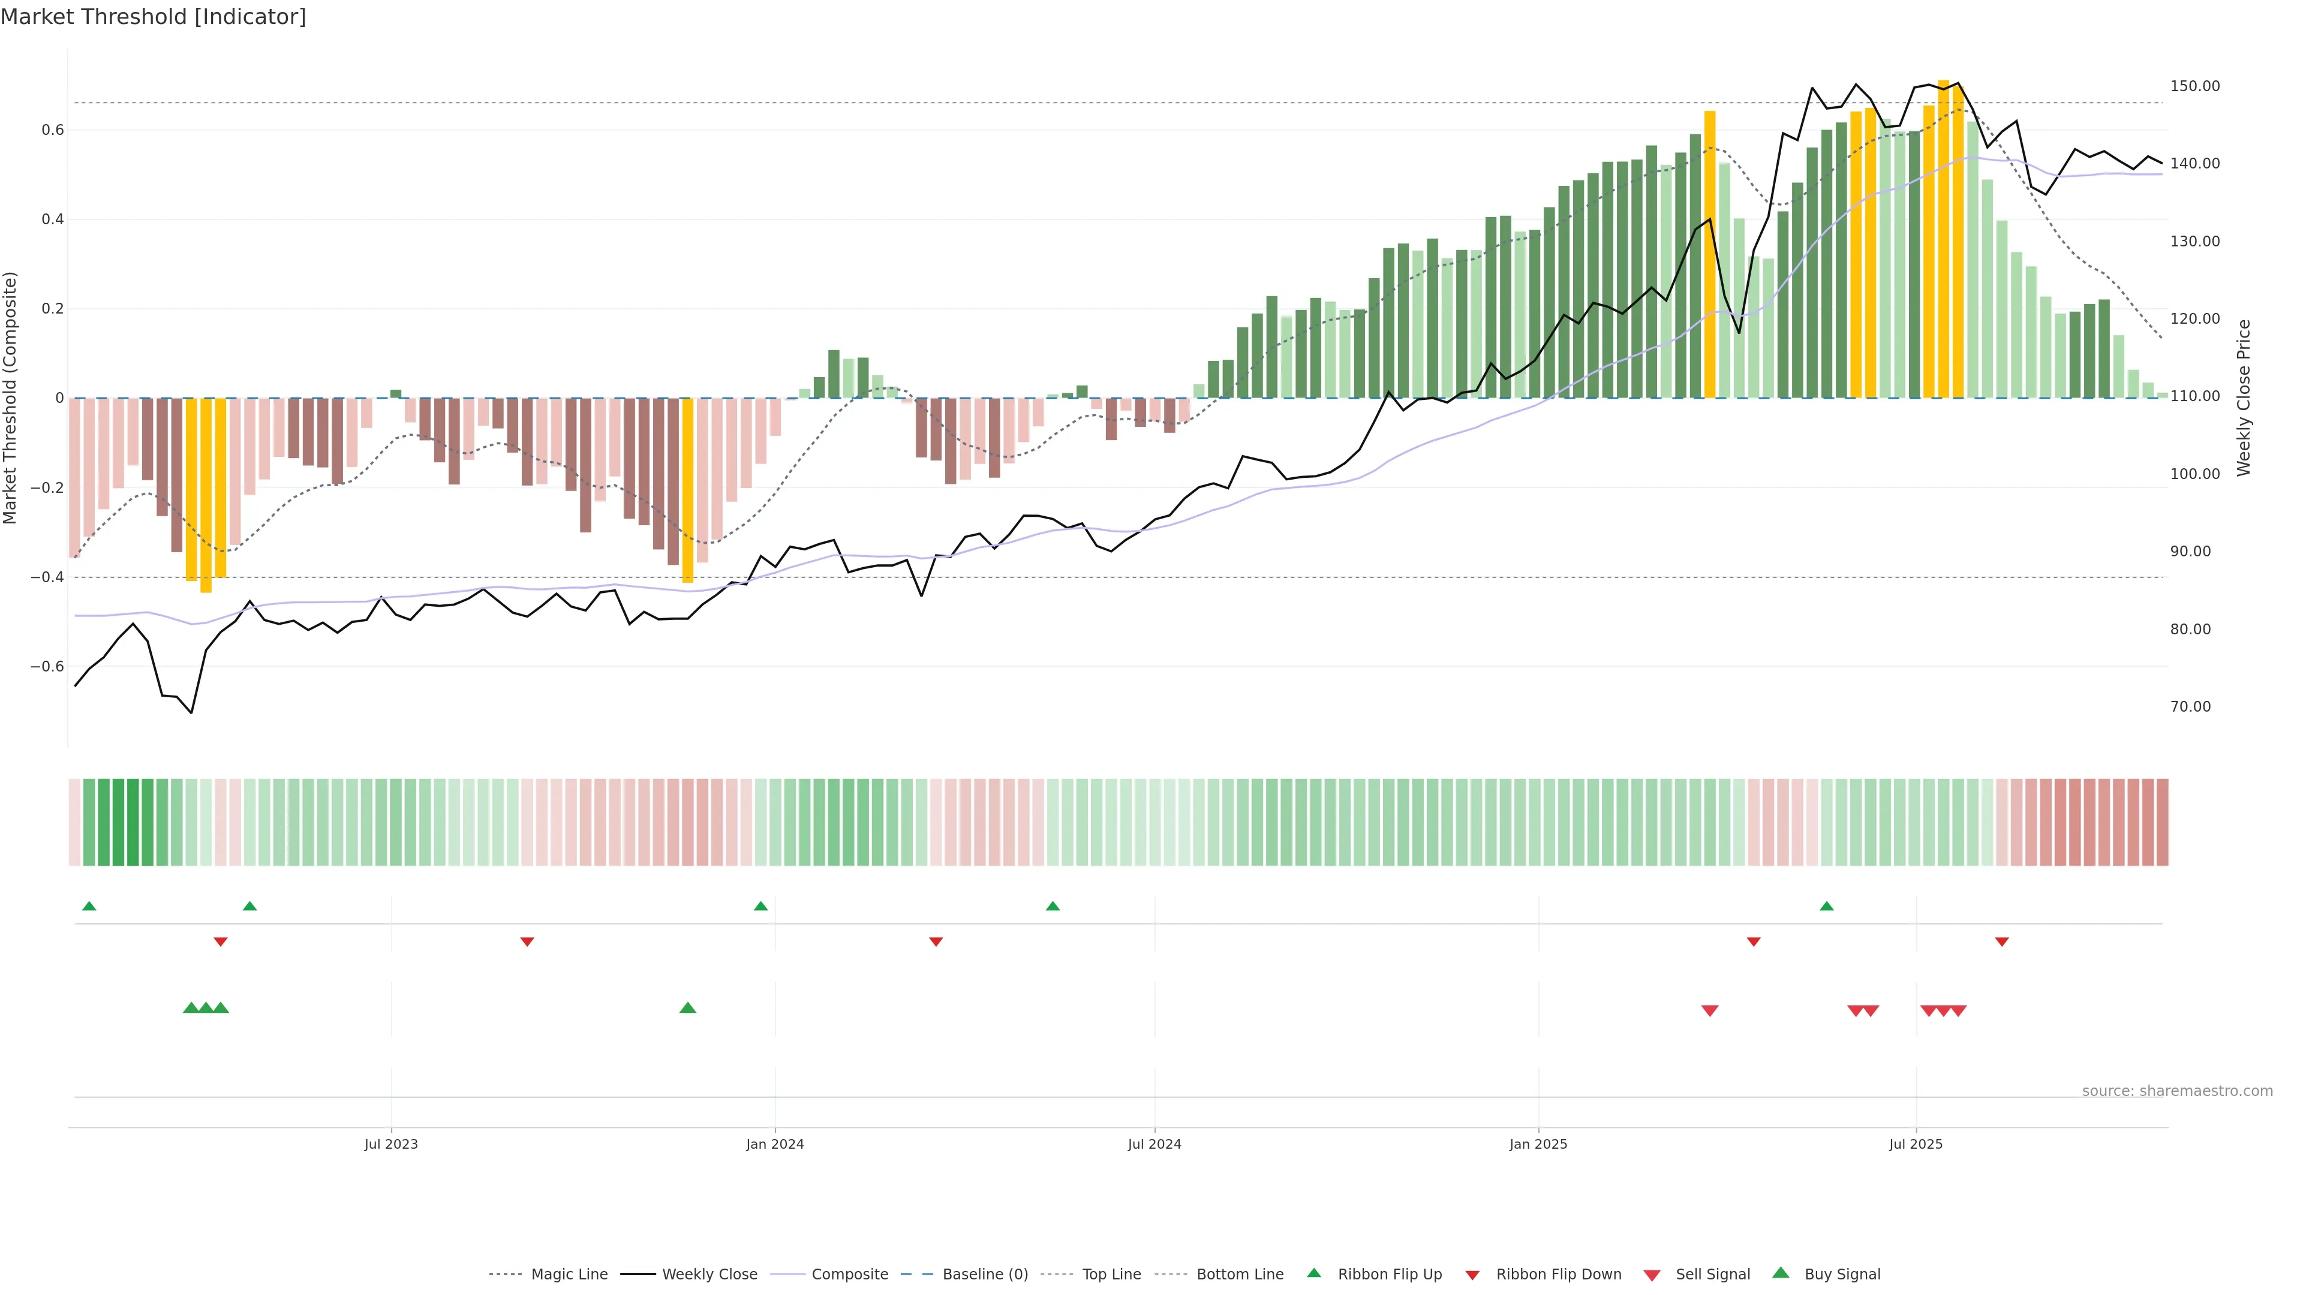Click the Sell Signal legend marker
The height and width of the screenshot is (1295, 2303).
click(x=1652, y=1275)
